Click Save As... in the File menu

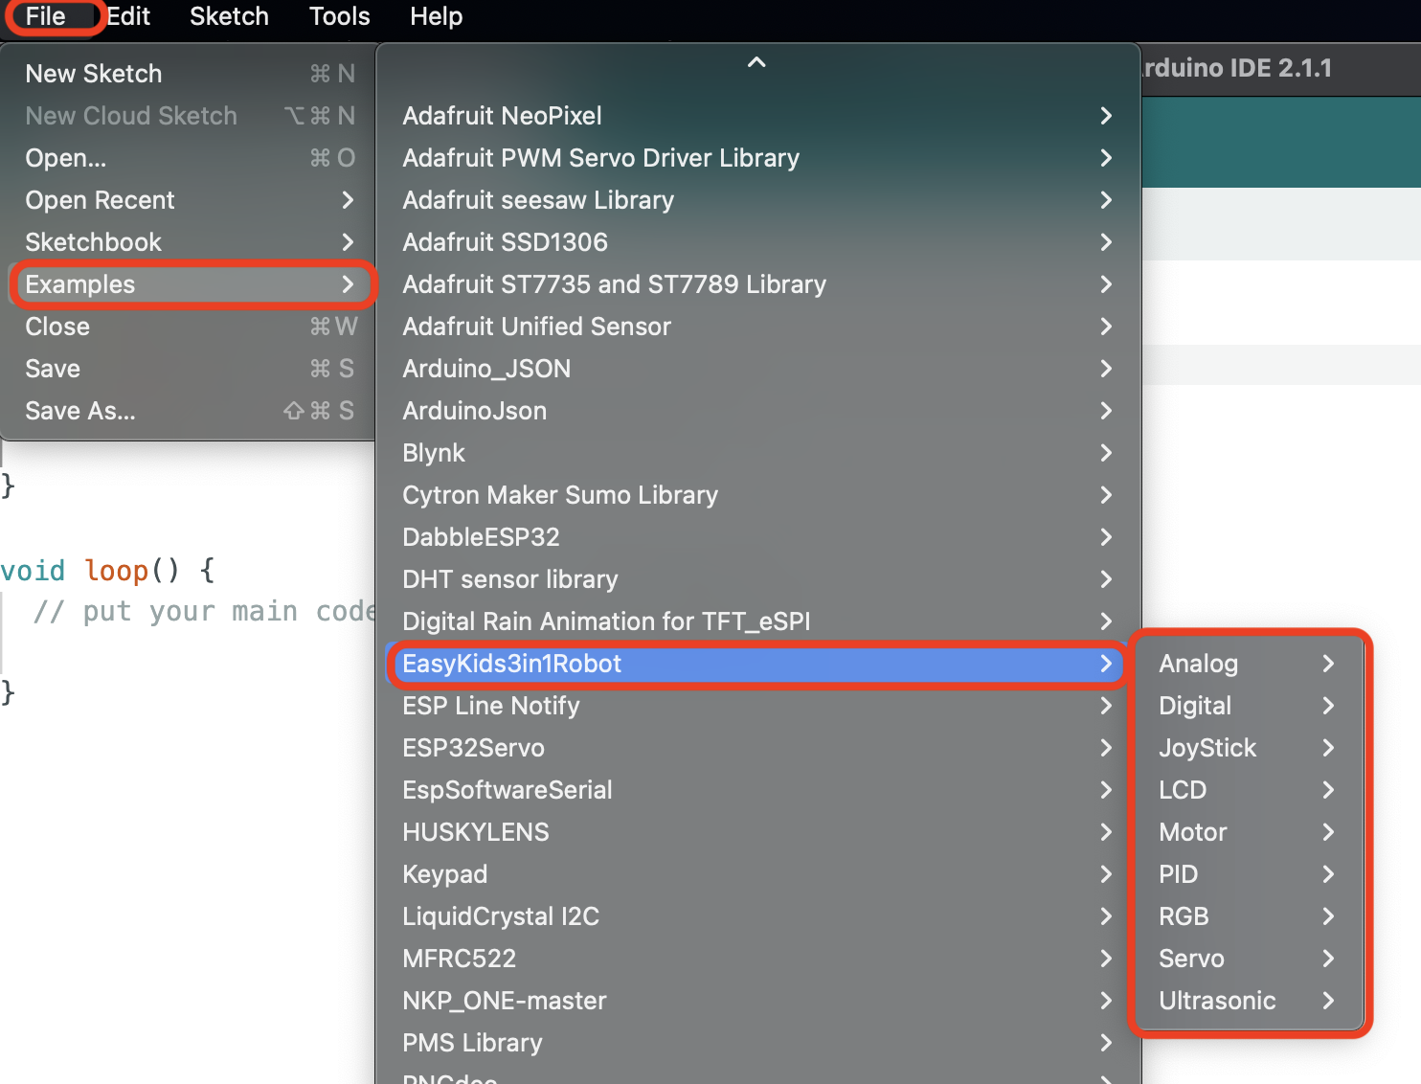80,411
